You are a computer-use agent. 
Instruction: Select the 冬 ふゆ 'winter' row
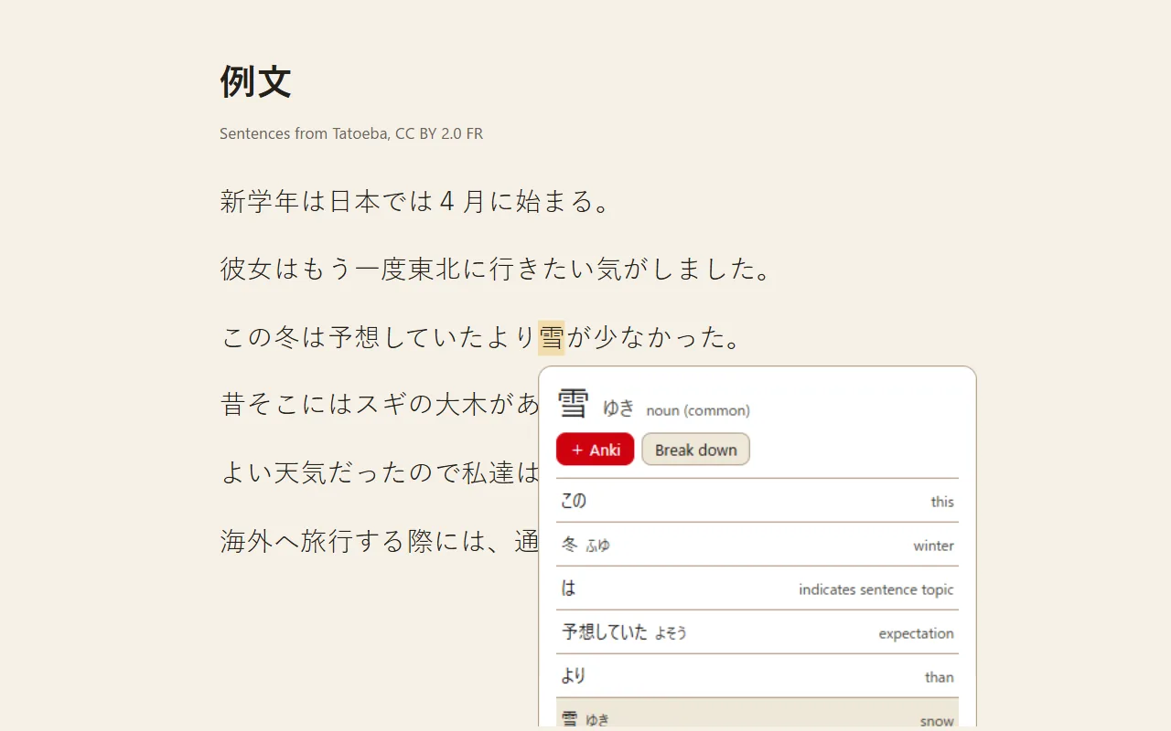(x=757, y=545)
